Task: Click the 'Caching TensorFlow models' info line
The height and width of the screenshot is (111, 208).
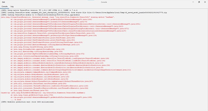Action: coord(40,15)
